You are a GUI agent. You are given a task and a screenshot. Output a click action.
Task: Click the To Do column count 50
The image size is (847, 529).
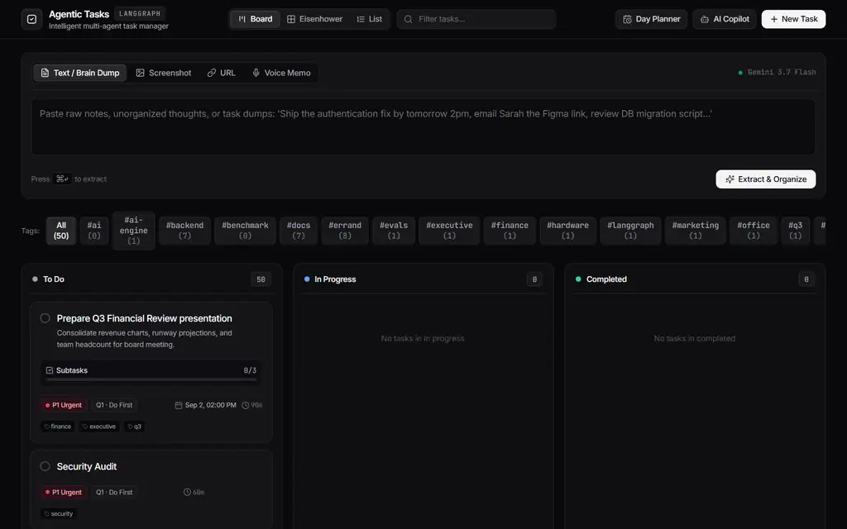point(261,279)
